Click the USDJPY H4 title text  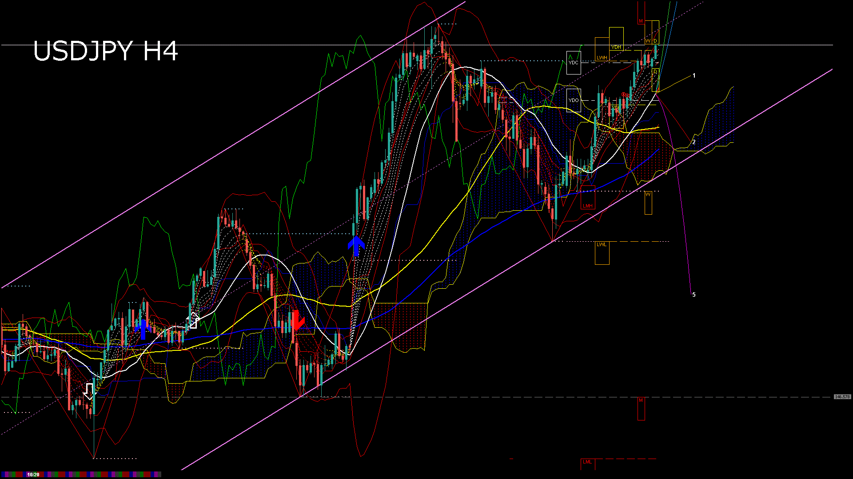[106, 51]
